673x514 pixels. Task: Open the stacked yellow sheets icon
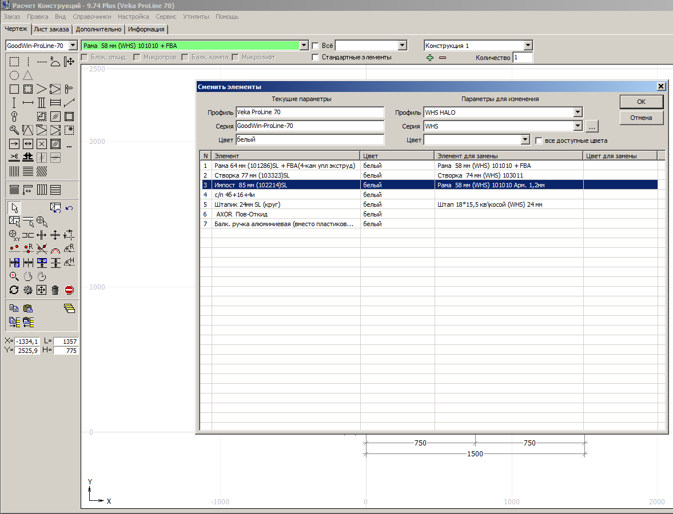(69, 308)
